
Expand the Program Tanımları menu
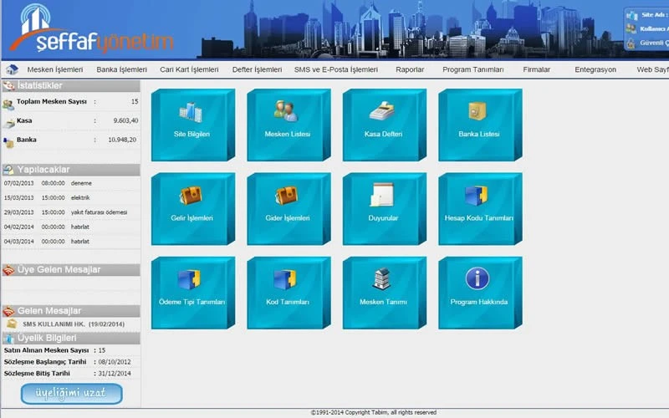click(473, 69)
